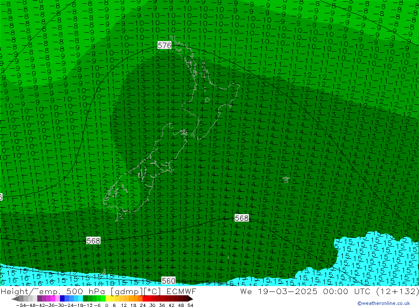Image resolution: width=419 pixels, height=307 pixels.
Task: Click the '54' legend value at scale end
Action: (190, 305)
